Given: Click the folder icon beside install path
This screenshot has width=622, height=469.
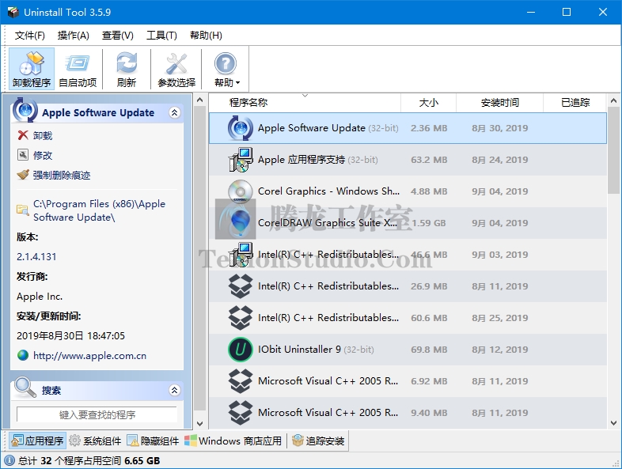Looking at the screenshot, I should tap(23, 210).
